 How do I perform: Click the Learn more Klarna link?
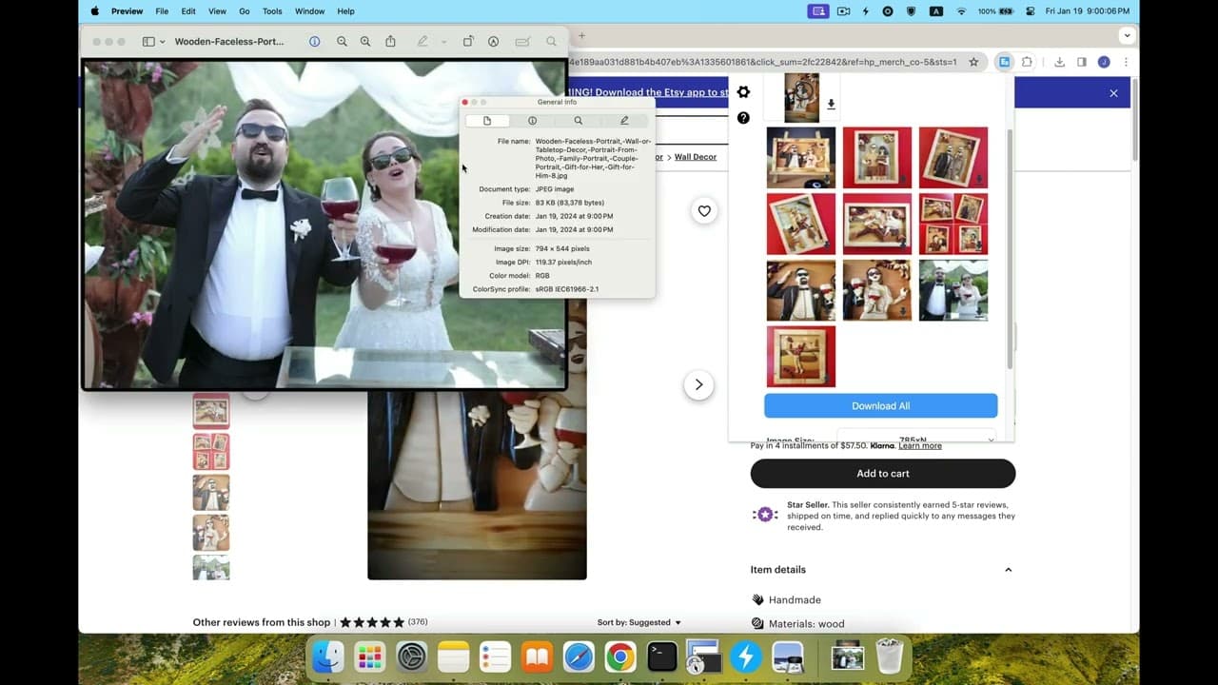(920, 446)
